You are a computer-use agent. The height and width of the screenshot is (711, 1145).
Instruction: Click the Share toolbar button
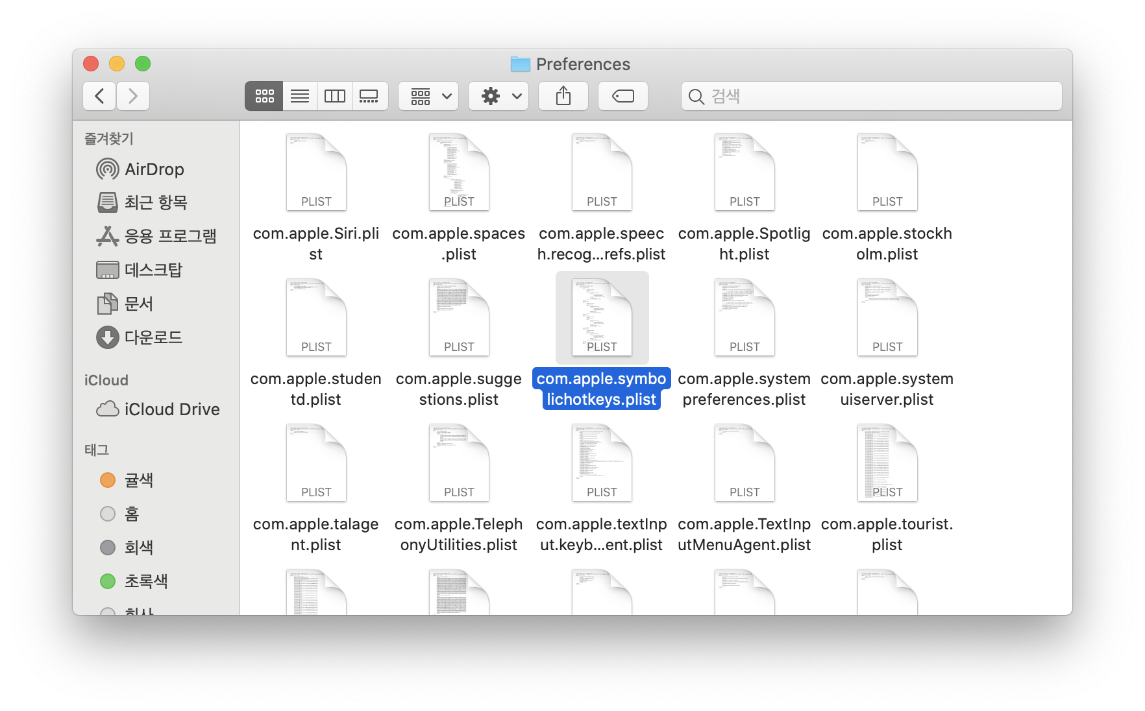(563, 96)
